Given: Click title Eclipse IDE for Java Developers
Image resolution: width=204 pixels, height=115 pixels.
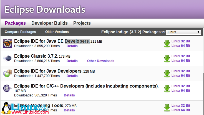Looking at the screenshot, I should 48,71.
